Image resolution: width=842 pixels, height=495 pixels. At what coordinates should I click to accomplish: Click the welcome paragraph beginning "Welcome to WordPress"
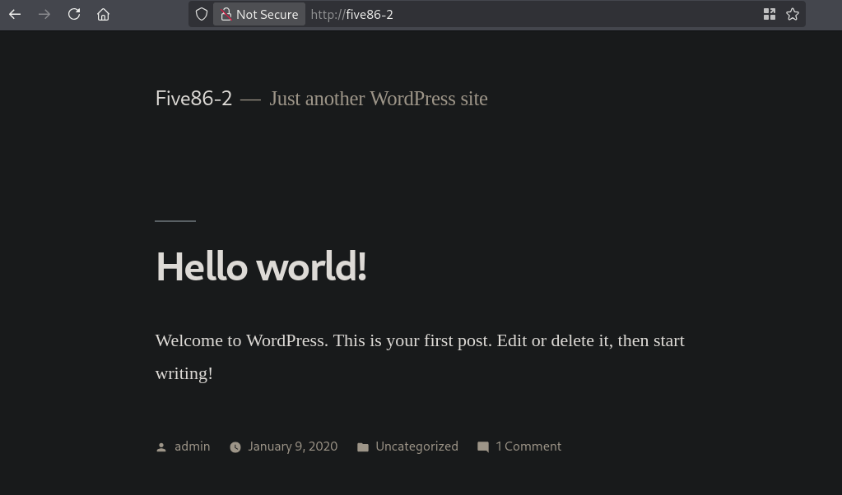420,357
